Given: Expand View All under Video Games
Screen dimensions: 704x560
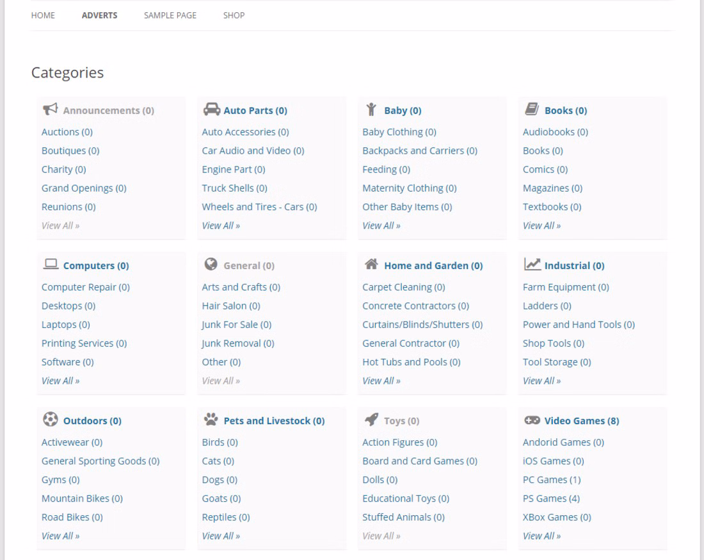Looking at the screenshot, I should click(x=541, y=536).
